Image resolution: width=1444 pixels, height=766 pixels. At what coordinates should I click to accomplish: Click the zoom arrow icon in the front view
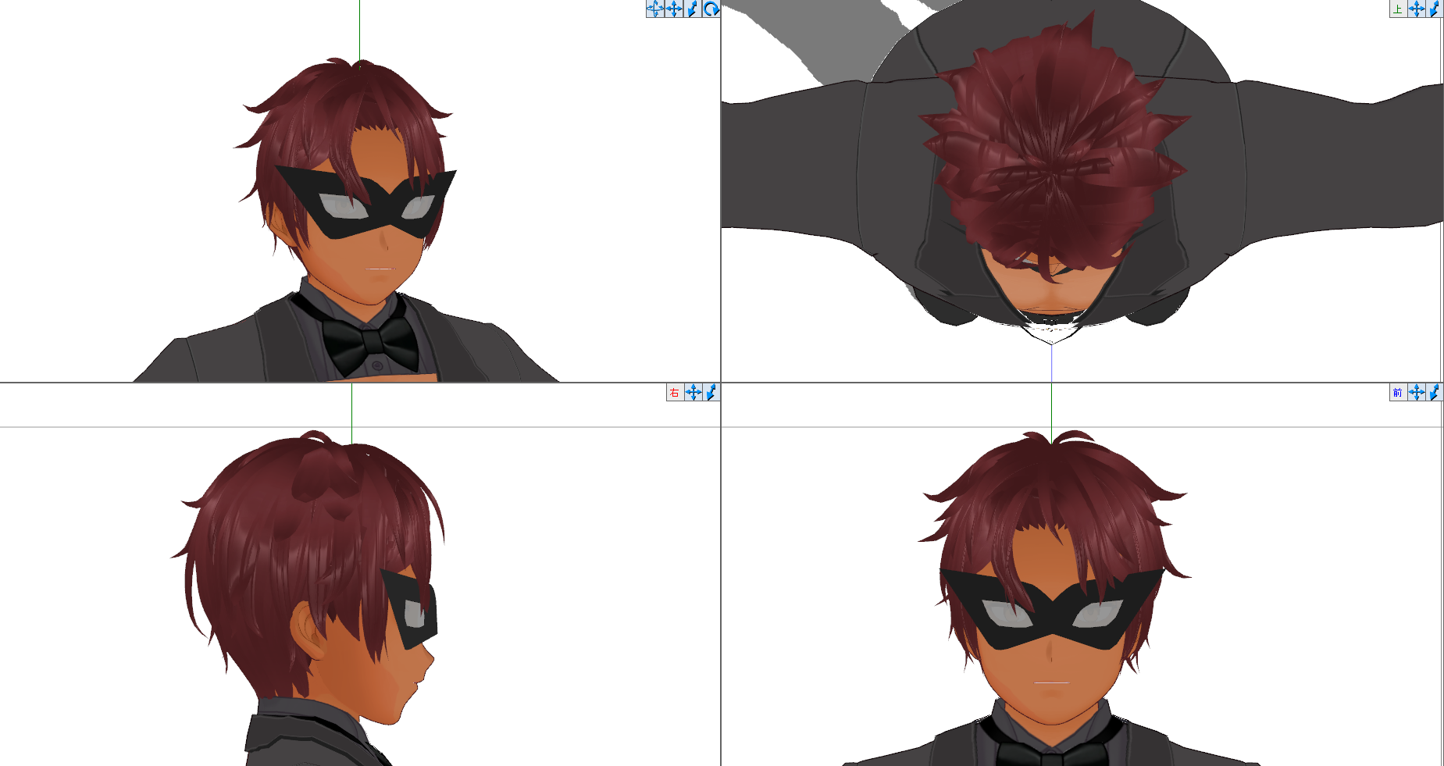tap(1435, 392)
